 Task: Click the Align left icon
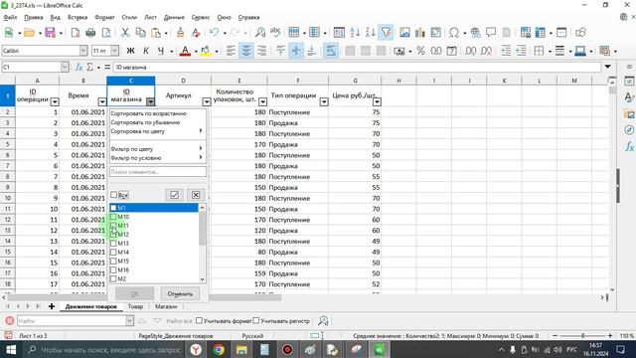[x=231, y=51]
